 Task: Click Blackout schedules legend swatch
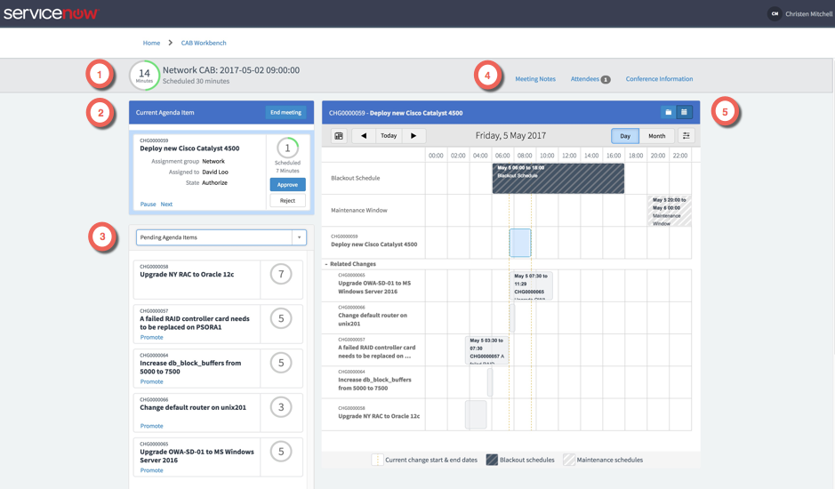[x=492, y=460]
